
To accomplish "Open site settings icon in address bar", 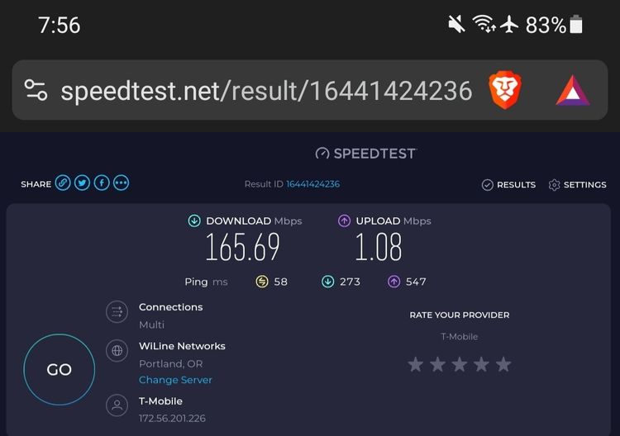I will [x=36, y=90].
